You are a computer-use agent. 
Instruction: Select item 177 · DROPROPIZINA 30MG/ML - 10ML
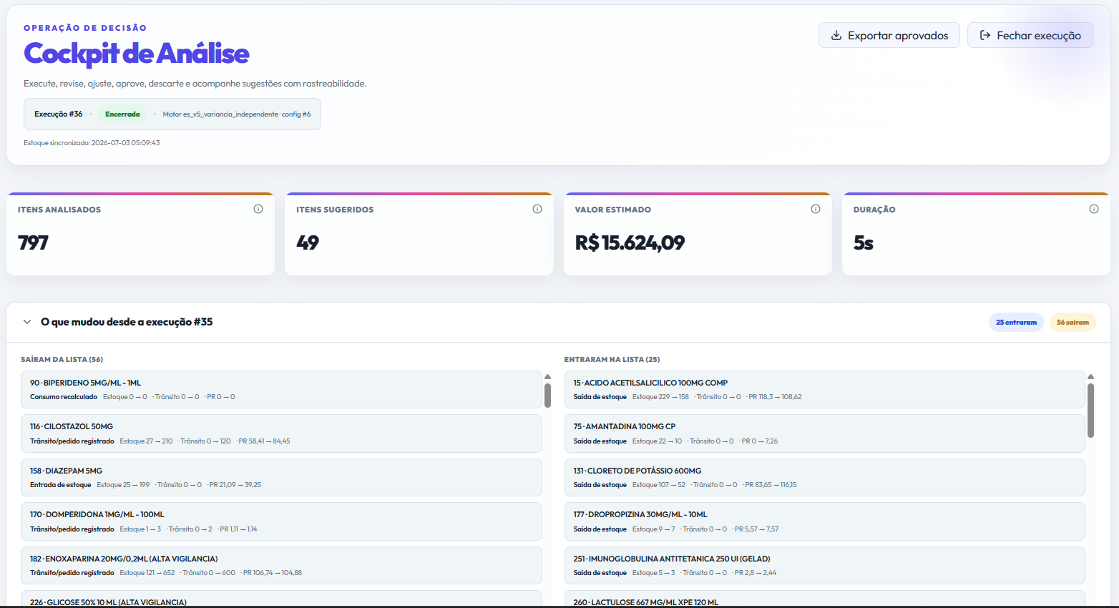[x=824, y=521]
